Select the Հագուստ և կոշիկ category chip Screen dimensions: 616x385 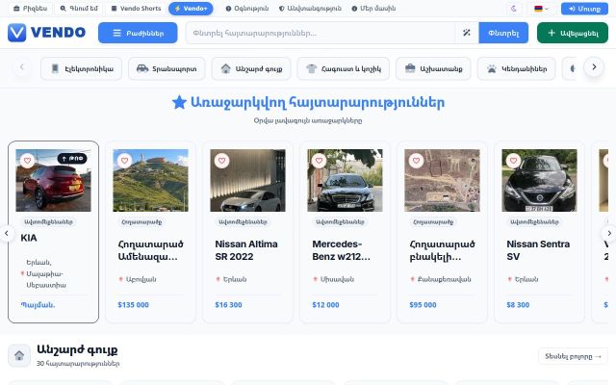pyautogui.click(x=344, y=68)
